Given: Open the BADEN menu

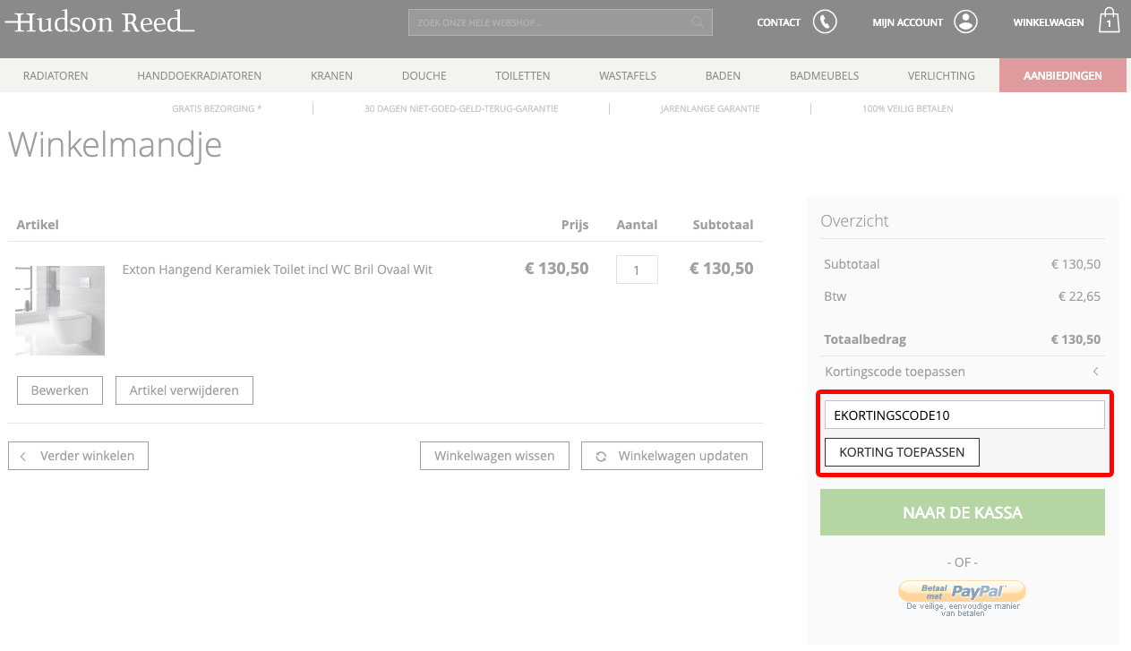Looking at the screenshot, I should pos(723,75).
